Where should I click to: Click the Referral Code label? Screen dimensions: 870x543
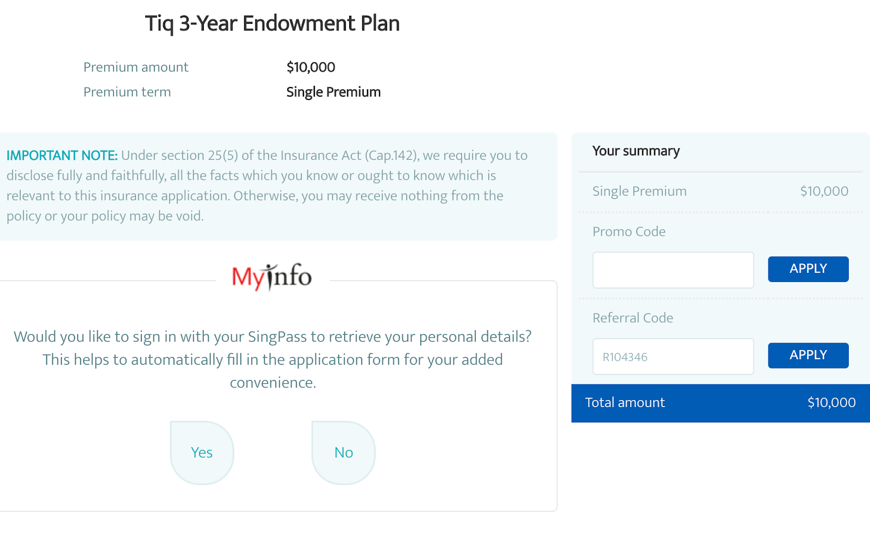coord(633,319)
